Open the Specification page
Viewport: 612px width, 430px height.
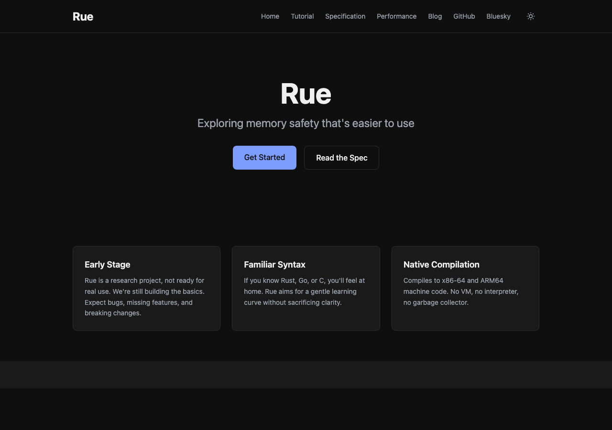click(x=345, y=16)
